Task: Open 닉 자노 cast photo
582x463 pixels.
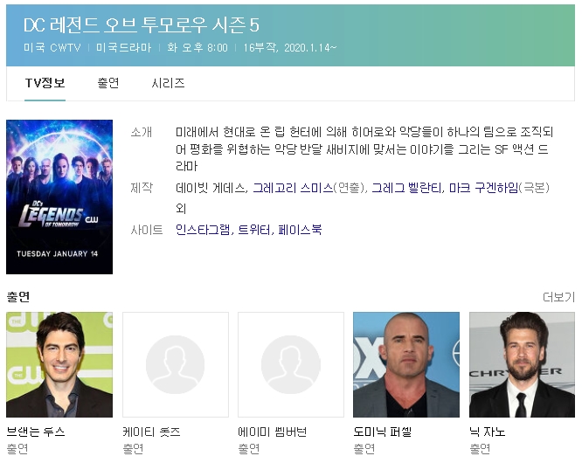Action: click(522, 364)
